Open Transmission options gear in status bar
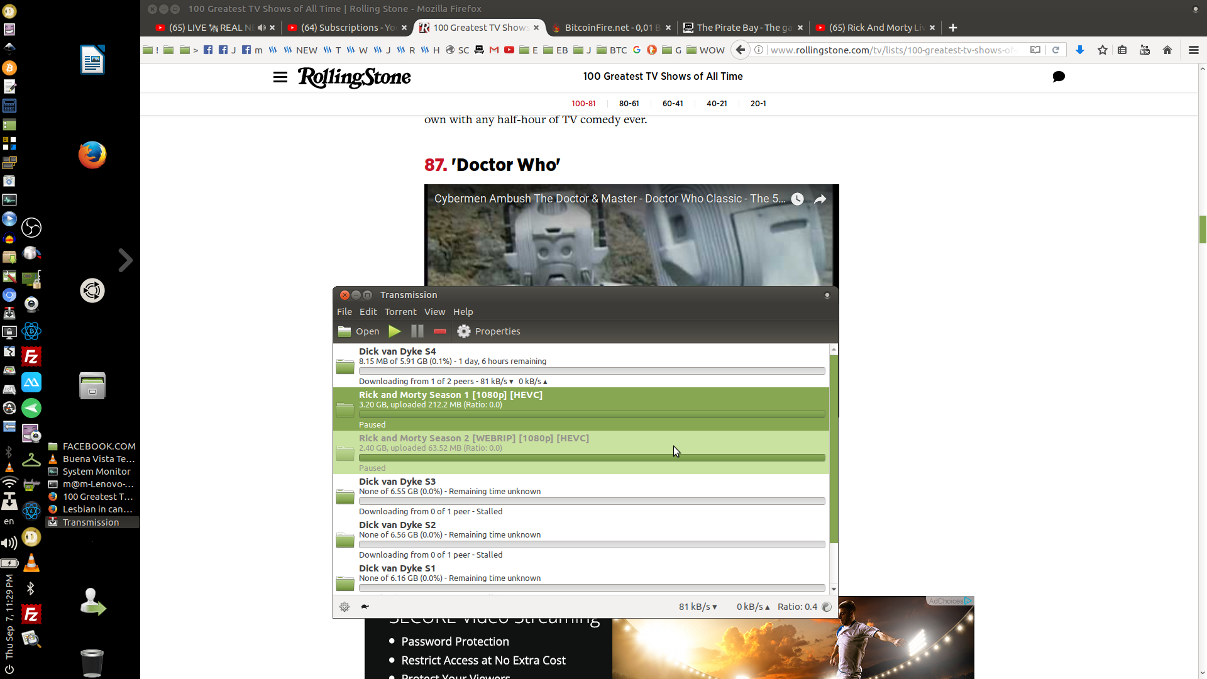The height and width of the screenshot is (679, 1207). (x=344, y=607)
